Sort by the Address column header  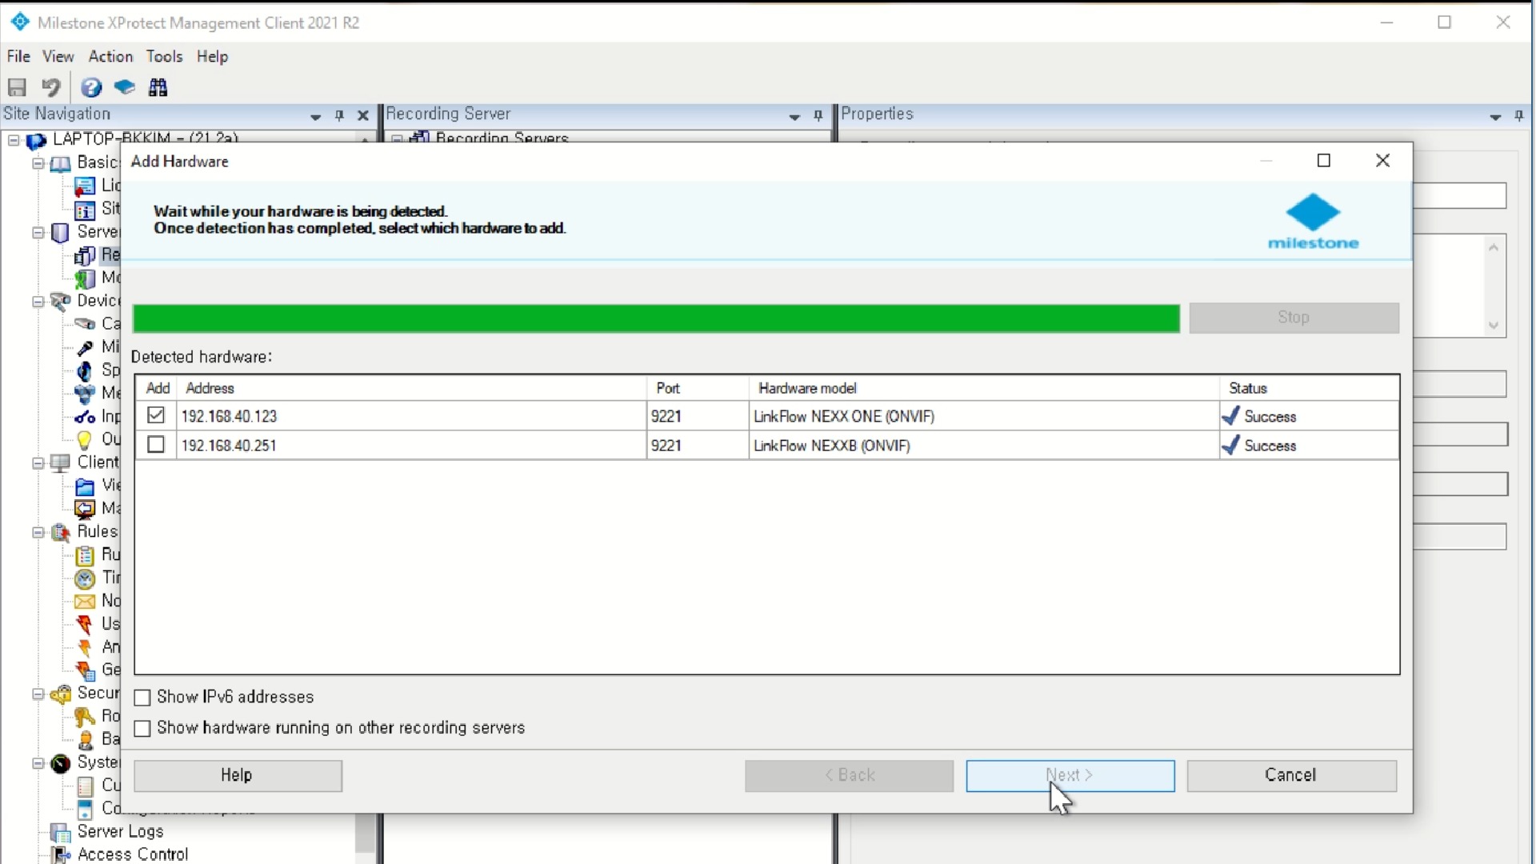(x=411, y=388)
